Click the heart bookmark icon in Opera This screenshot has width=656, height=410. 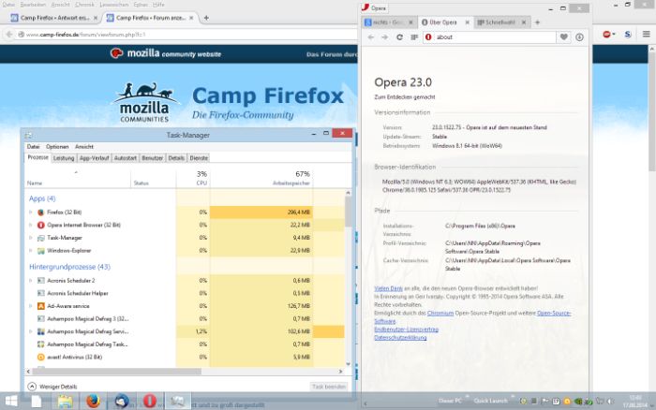tap(564, 37)
